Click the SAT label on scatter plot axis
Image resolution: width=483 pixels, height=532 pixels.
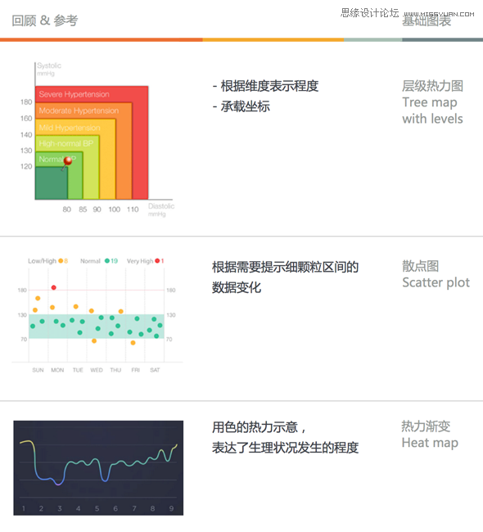coord(155,370)
